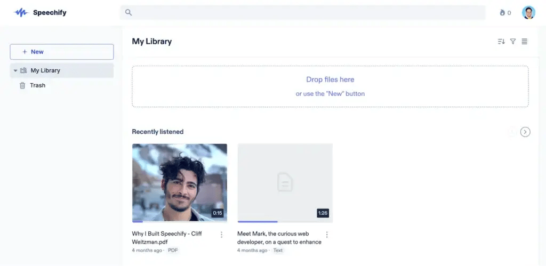Open options menu for Cliff Weitzman PDF
The height and width of the screenshot is (266, 546).
point(221,235)
